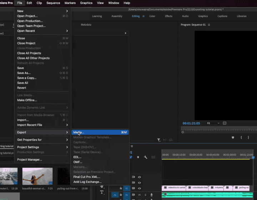Viewport: 257px width, 200px height.
Task: Open the Metadata panel tab
Action: click(86, 25)
